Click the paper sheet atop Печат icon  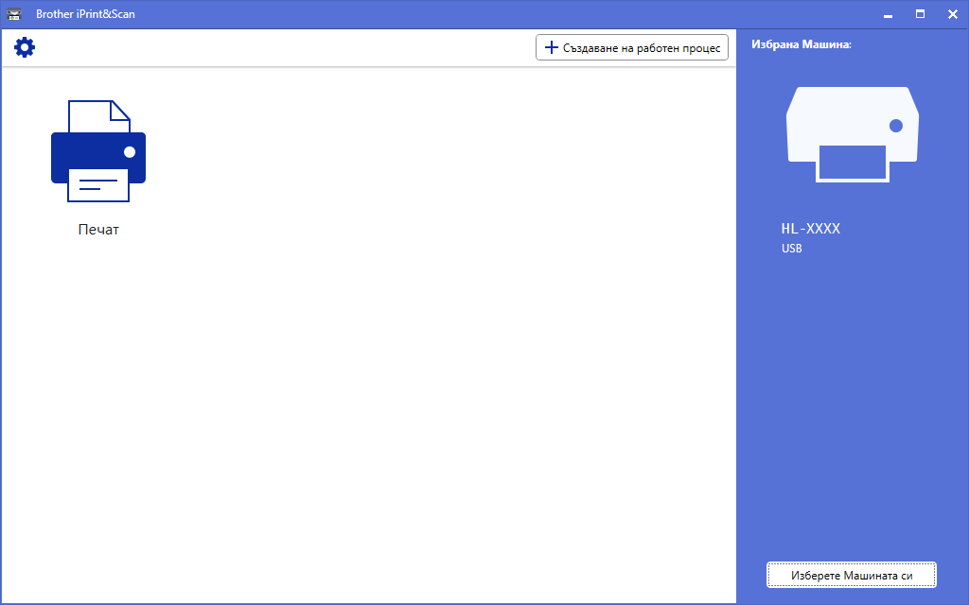point(98,116)
